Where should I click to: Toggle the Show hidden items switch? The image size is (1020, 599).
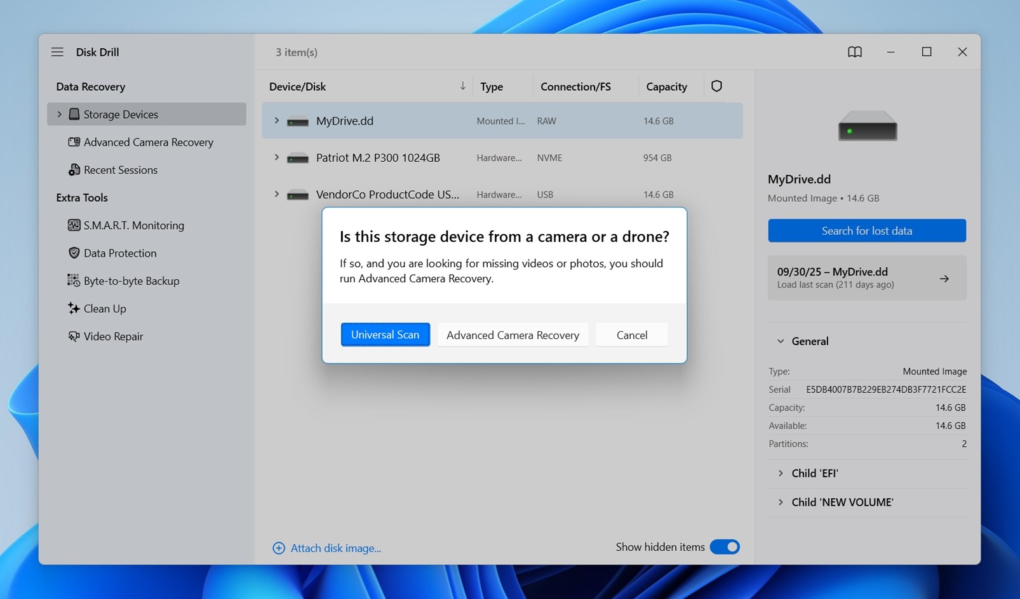coord(725,547)
